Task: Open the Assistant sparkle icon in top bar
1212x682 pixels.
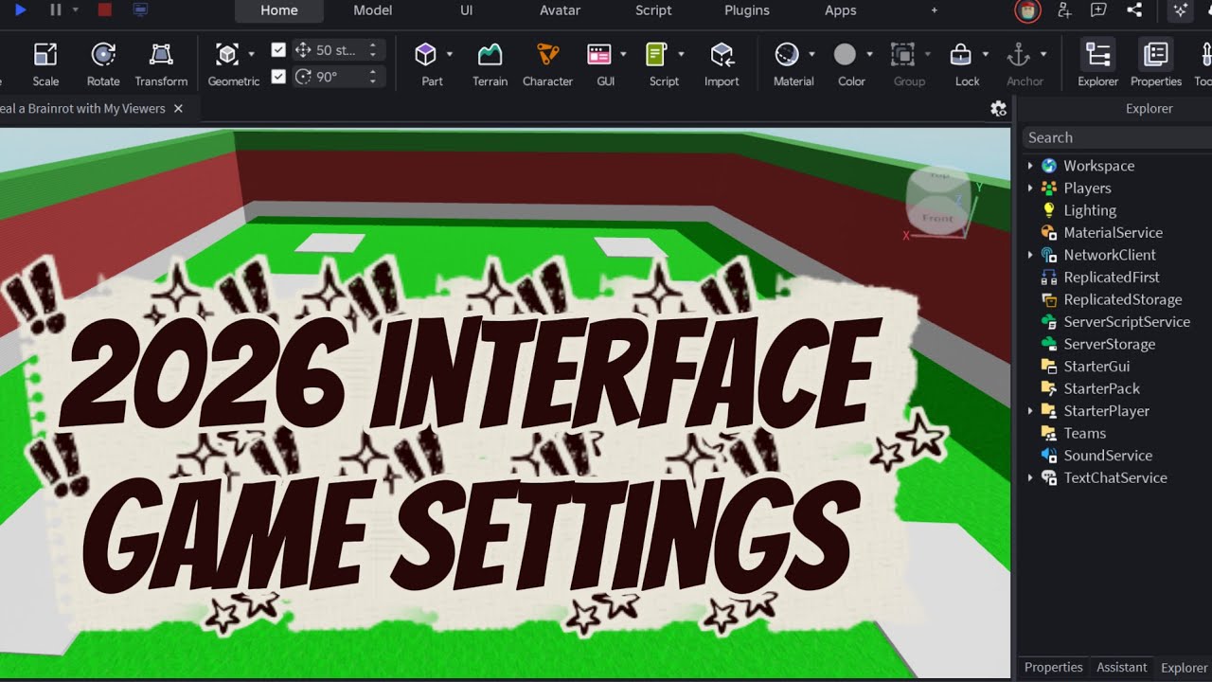Action: click(x=1180, y=10)
